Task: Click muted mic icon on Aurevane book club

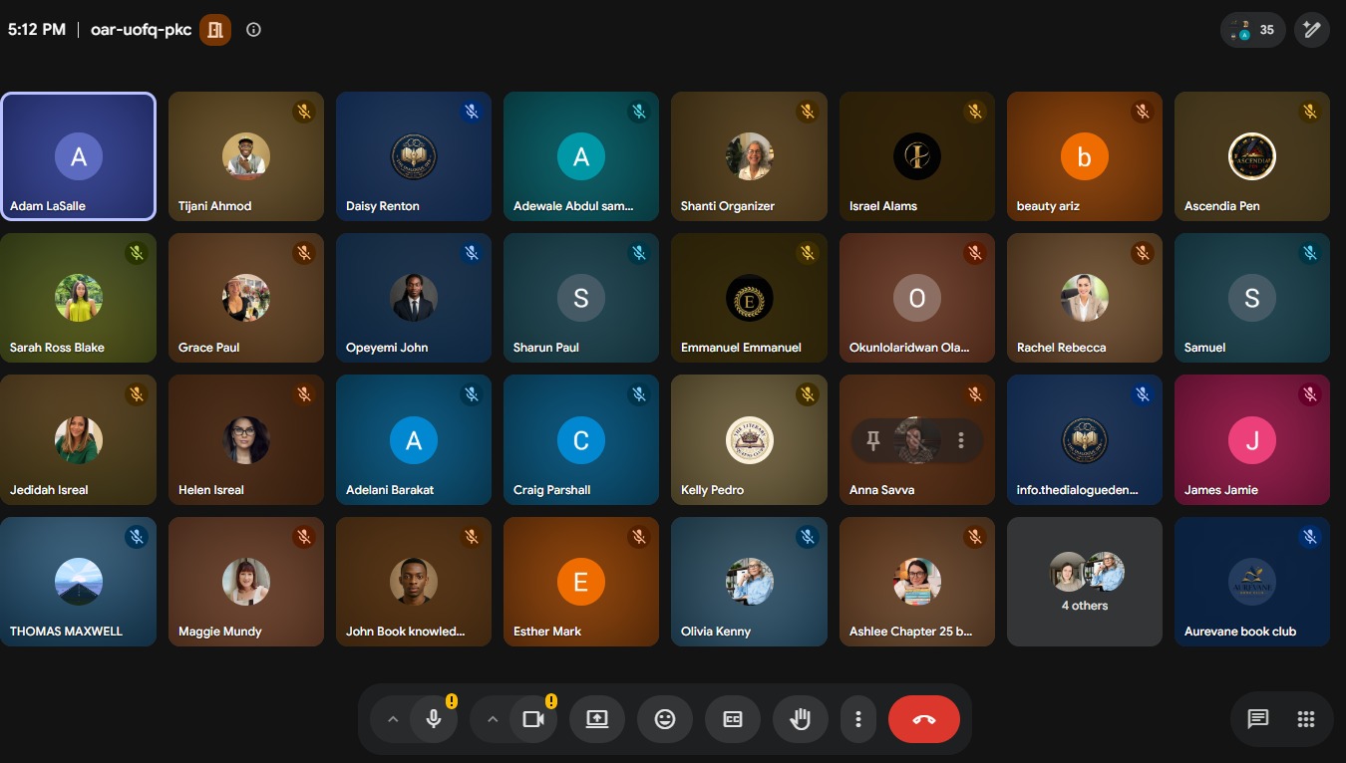Action: (x=1310, y=537)
